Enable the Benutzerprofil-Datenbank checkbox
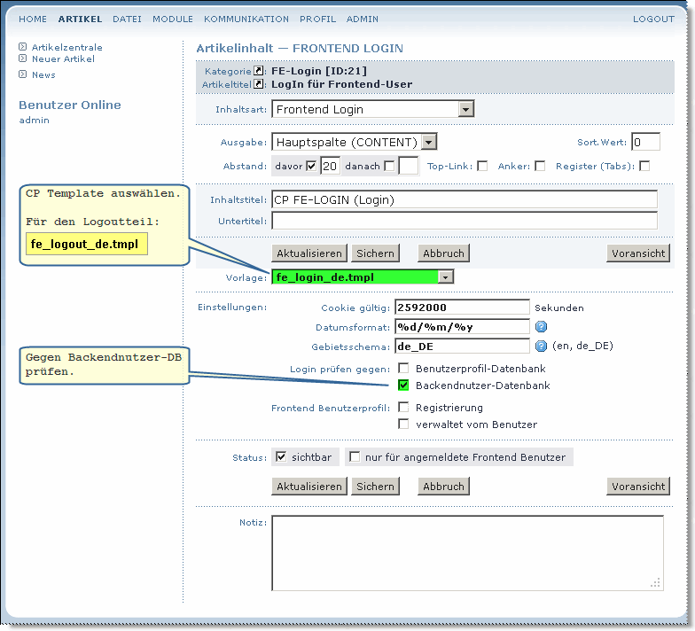 tap(403, 368)
